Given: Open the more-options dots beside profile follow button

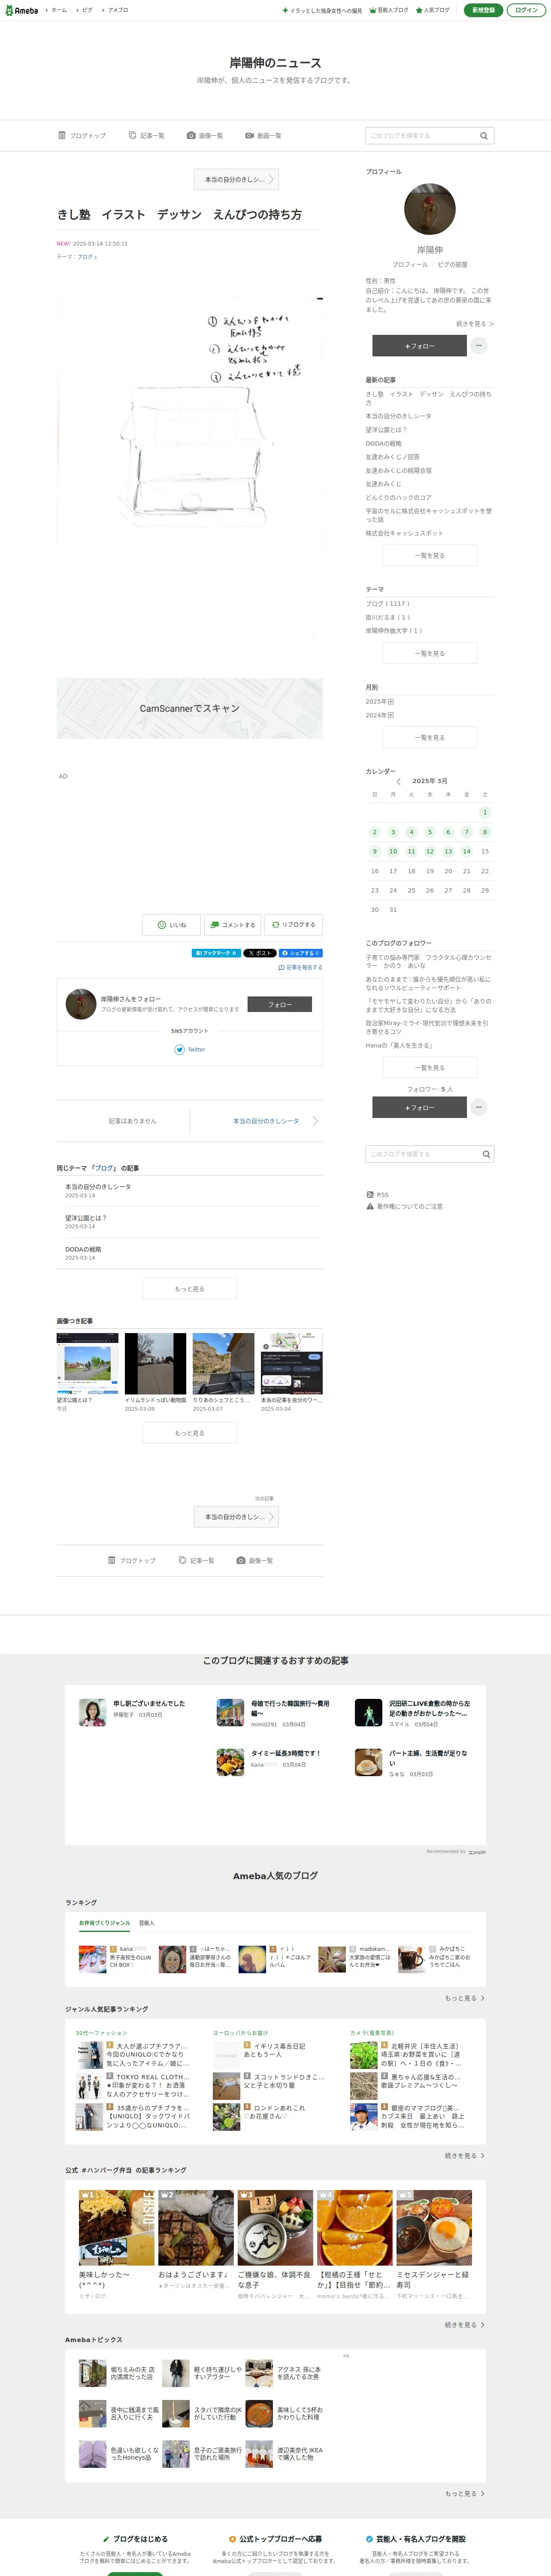Looking at the screenshot, I should click(x=479, y=346).
